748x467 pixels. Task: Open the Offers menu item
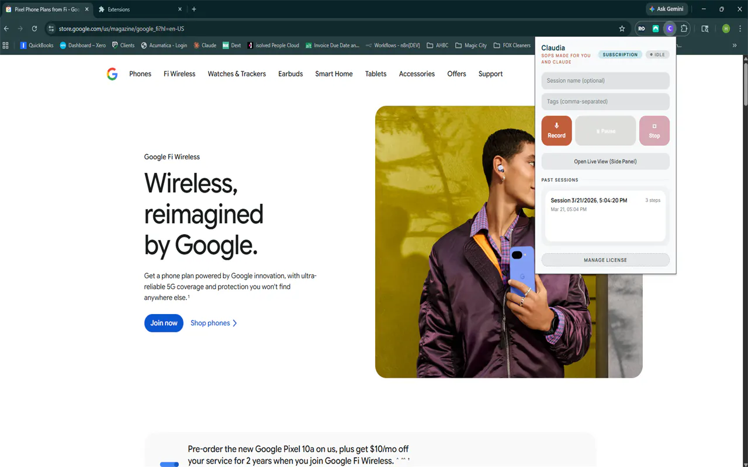456,74
